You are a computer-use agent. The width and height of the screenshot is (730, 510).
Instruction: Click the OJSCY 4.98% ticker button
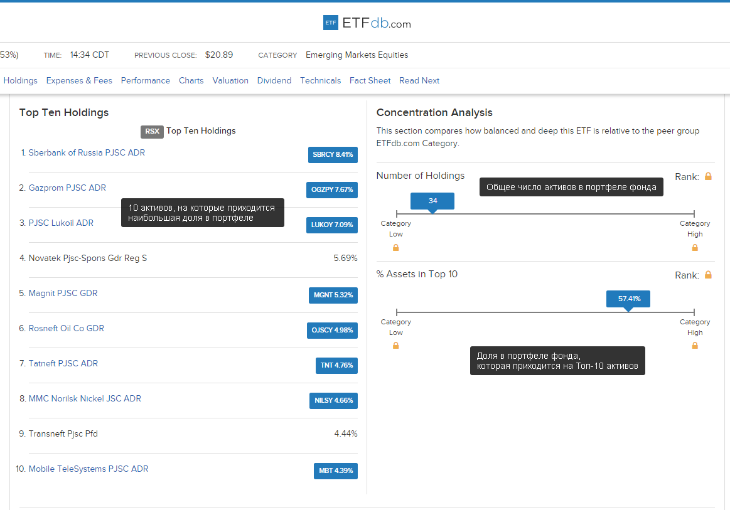tap(333, 331)
